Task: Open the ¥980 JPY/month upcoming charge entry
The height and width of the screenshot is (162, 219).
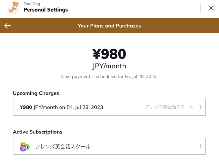Action: 61,107
